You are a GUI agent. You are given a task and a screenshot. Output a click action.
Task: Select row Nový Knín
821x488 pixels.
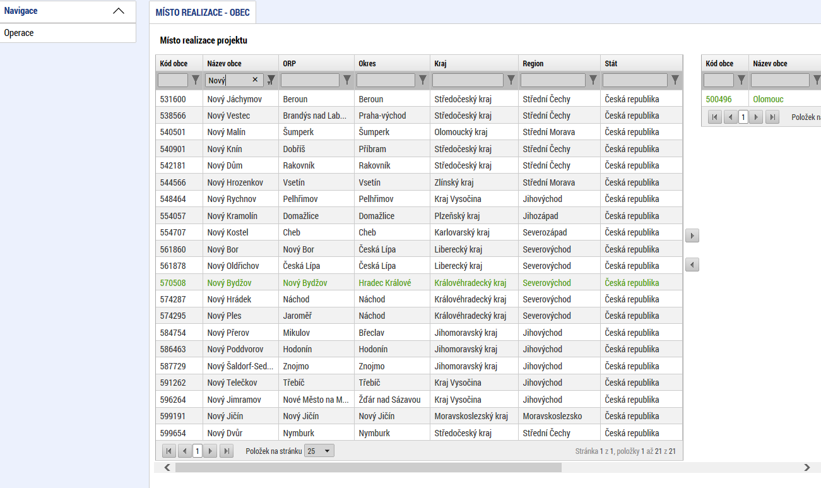(x=419, y=149)
